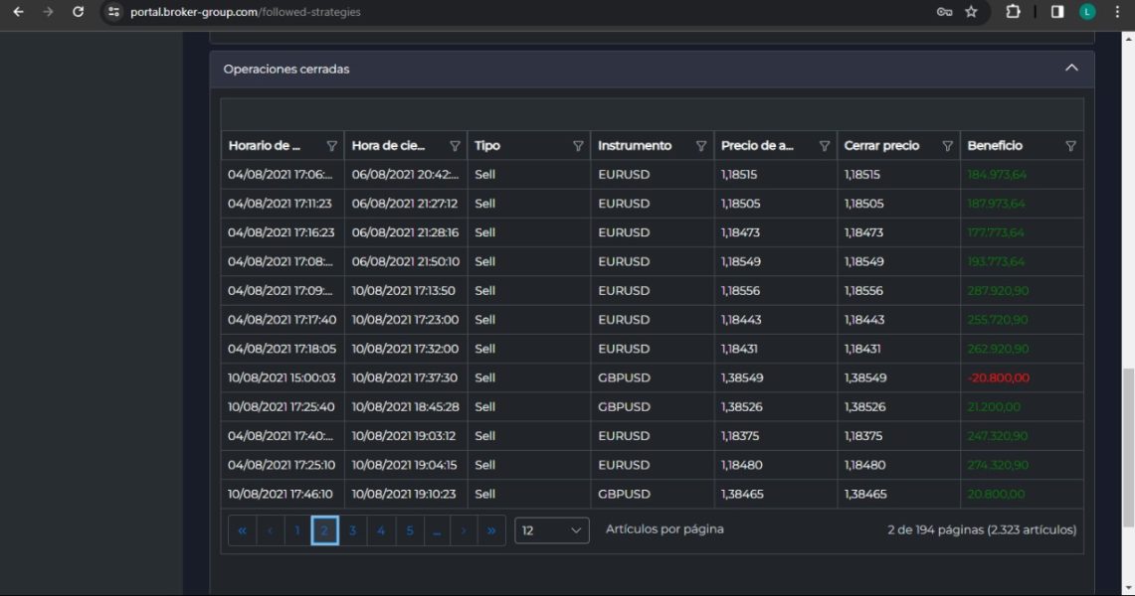The width and height of the screenshot is (1135, 596).
Task: Show more pages with ellipsis button
Action: 437,530
